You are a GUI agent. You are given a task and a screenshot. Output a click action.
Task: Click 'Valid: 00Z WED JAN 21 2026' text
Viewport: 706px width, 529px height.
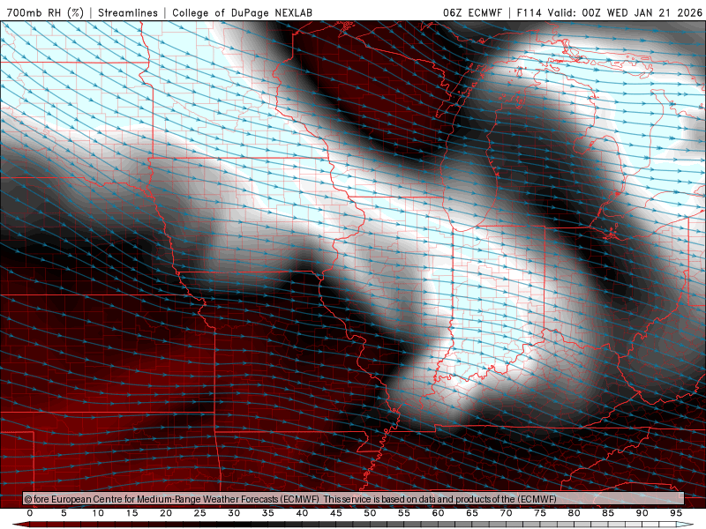[x=625, y=12]
